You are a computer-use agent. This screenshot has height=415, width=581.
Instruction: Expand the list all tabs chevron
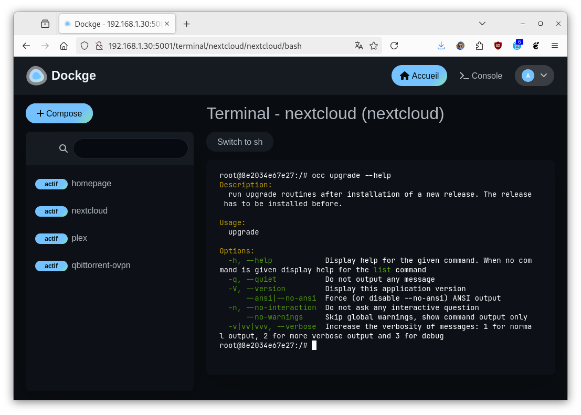(x=482, y=23)
